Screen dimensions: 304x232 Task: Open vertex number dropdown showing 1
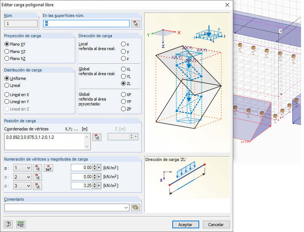click(22, 168)
